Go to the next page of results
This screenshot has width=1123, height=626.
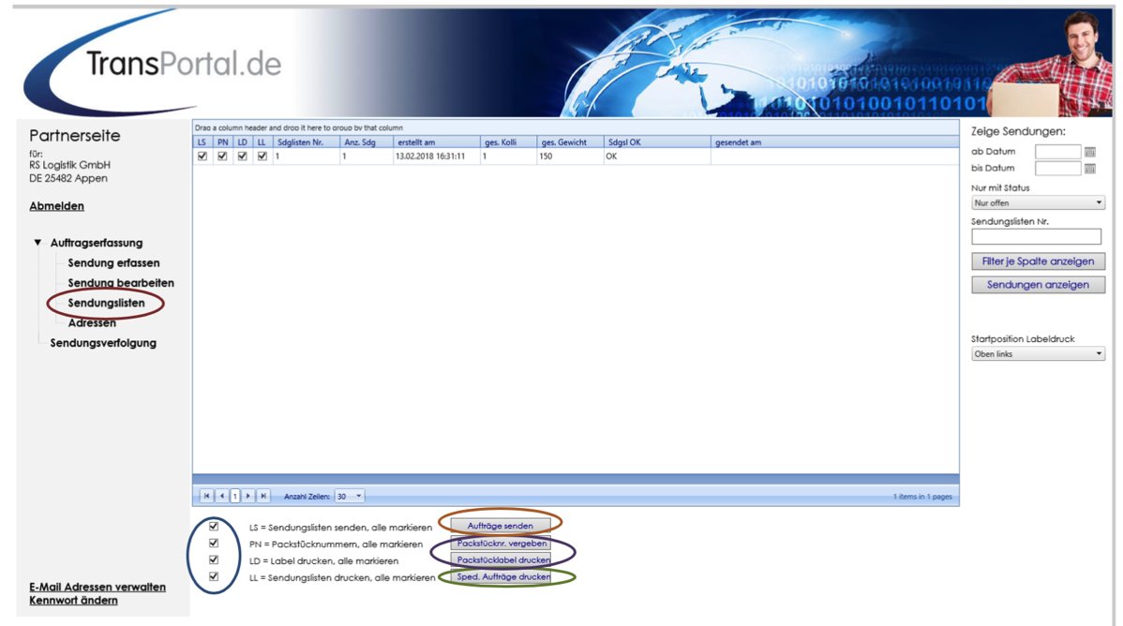[248, 496]
